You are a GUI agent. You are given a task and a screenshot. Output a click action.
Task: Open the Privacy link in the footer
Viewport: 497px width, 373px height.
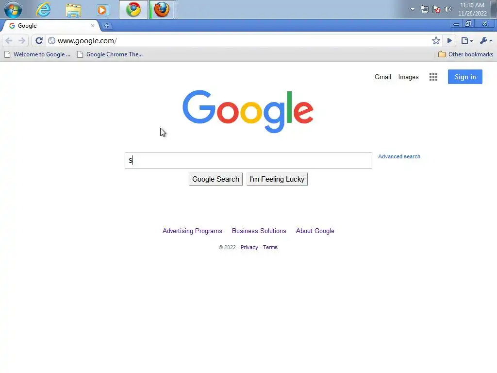[x=249, y=247]
